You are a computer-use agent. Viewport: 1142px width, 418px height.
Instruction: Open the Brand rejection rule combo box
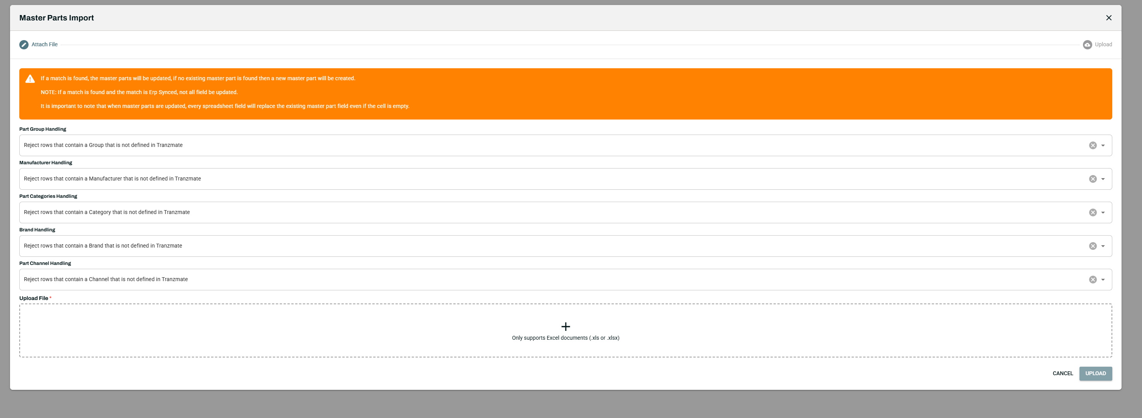(565, 246)
